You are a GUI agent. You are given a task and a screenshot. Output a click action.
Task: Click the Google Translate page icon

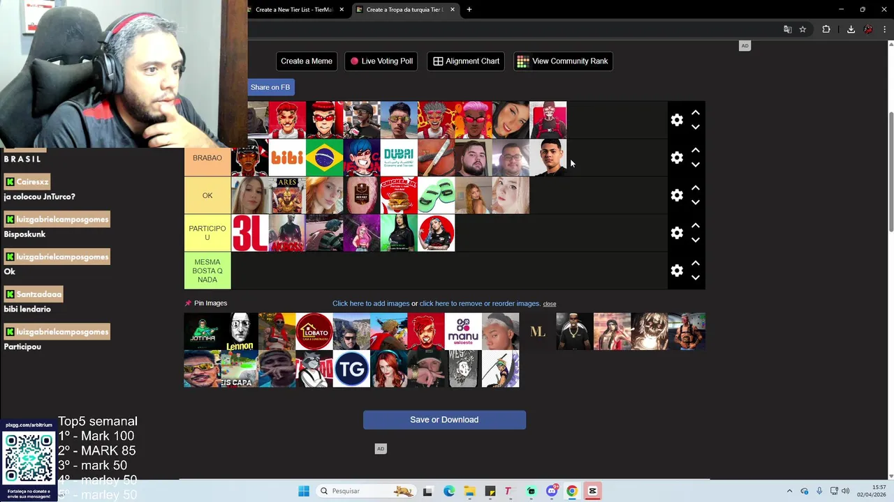tap(788, 29)
